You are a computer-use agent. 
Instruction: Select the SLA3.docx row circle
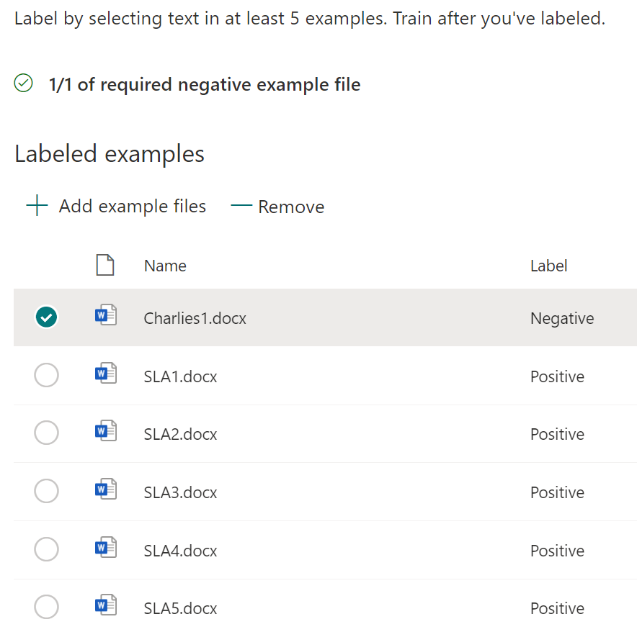pos(47,492)
